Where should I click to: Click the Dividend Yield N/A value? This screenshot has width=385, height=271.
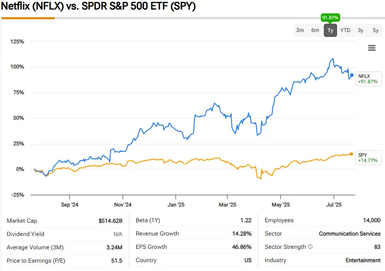point(118,234)
